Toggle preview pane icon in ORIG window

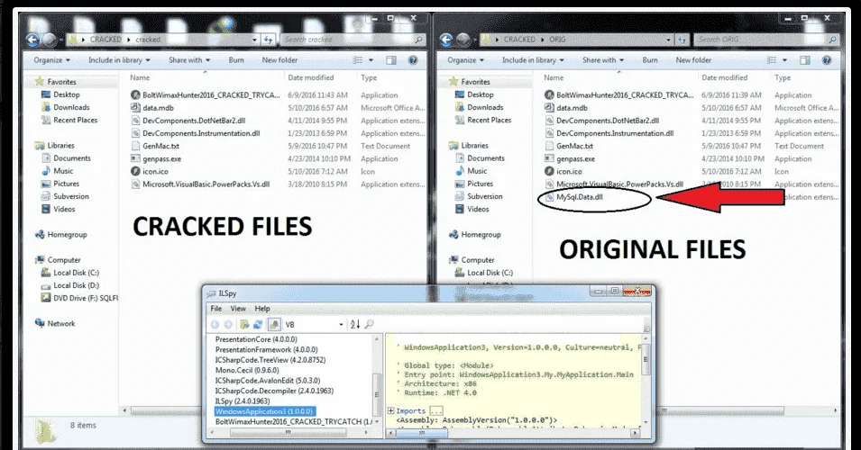click(x=805, y=59)
